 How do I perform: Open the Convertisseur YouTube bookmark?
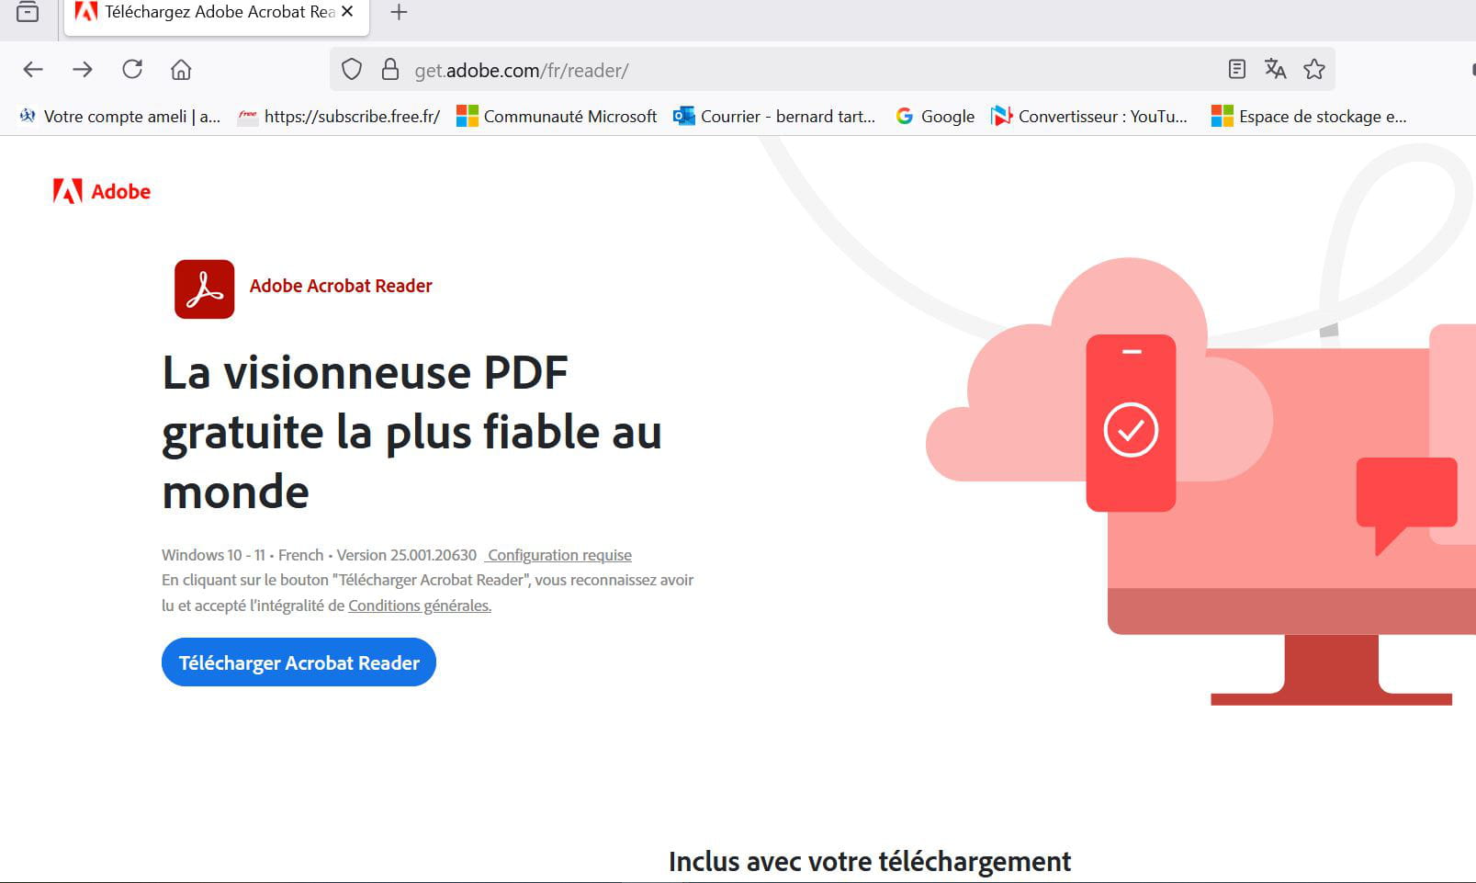pyautogui.click(x=1089, y=116)
